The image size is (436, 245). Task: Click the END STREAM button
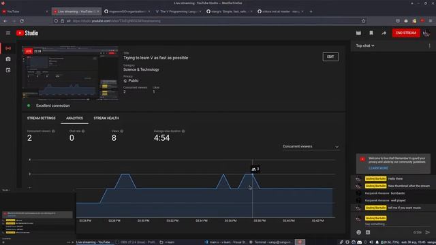(406, 33)
